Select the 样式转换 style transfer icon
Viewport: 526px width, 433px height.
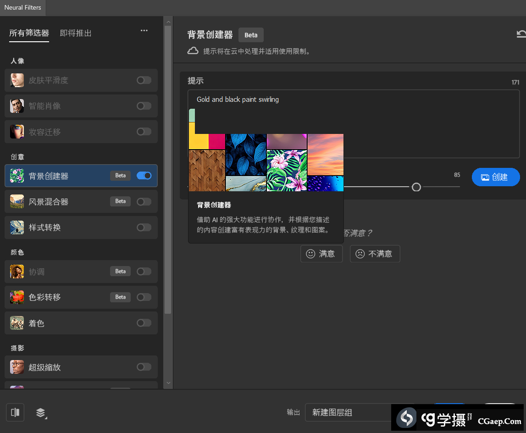17,228
